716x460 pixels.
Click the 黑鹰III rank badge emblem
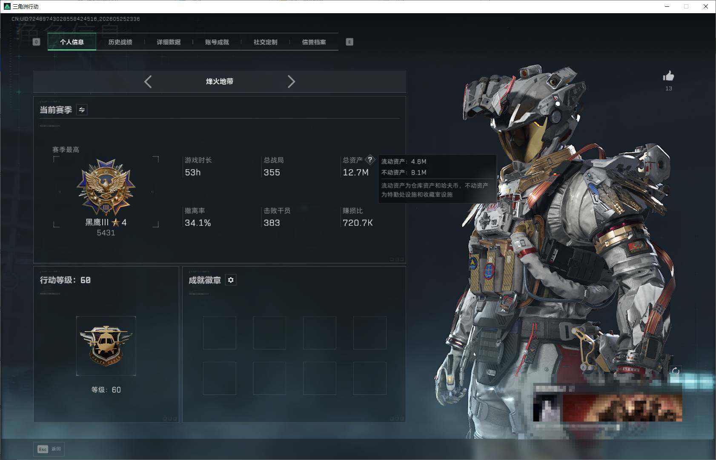point(106,187)
